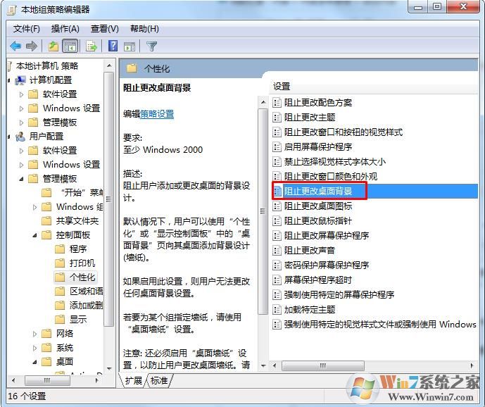
Task: Click the folder icon beside 显示
Action: click(60, 319)
